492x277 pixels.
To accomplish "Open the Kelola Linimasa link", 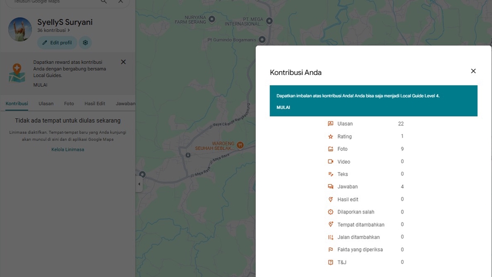I will tap(68, 149).
